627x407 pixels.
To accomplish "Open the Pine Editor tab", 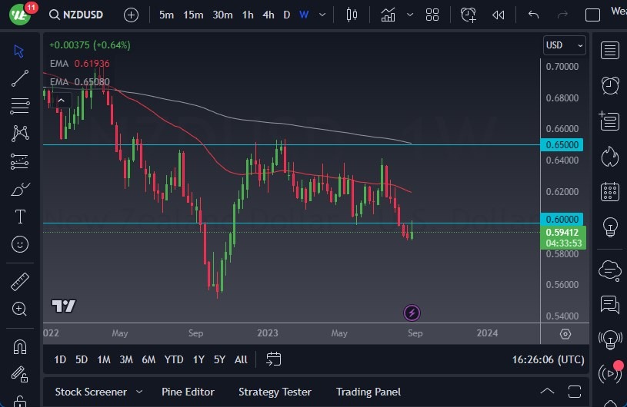I will [x=189, y=392].
